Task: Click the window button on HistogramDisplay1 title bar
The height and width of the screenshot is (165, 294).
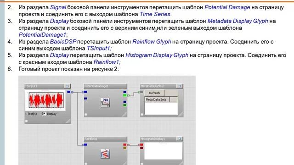Action: pyautogui.click(x=180, y=138)
